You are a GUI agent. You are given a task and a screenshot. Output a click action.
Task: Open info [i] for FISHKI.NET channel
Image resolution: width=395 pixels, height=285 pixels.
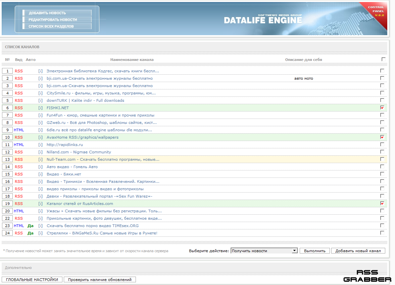40,108
